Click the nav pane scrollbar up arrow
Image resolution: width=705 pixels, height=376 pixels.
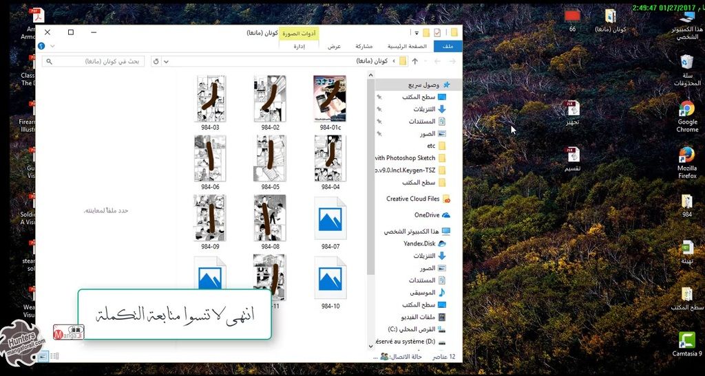371,75
